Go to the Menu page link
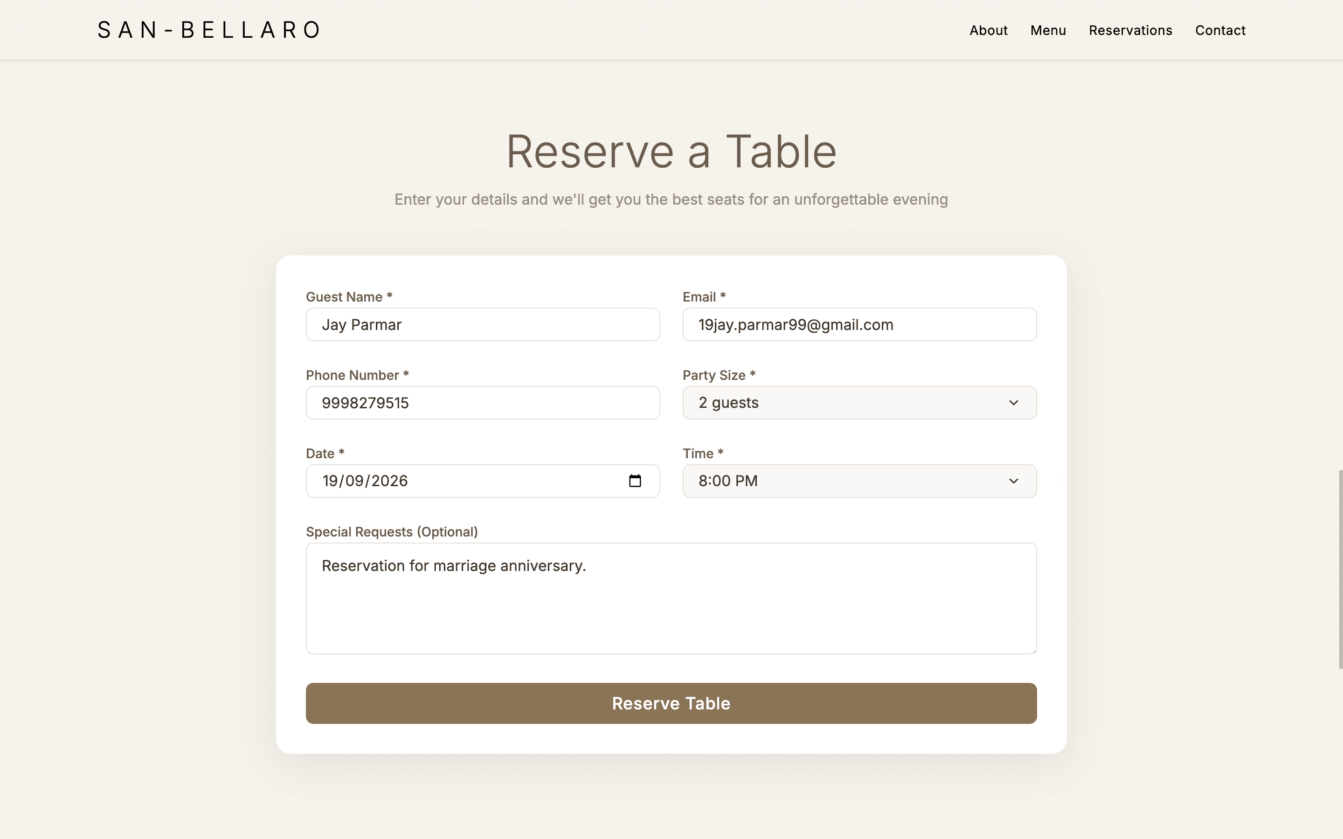Screen dimensions: 1343x839 click(x=1048, y=30)
